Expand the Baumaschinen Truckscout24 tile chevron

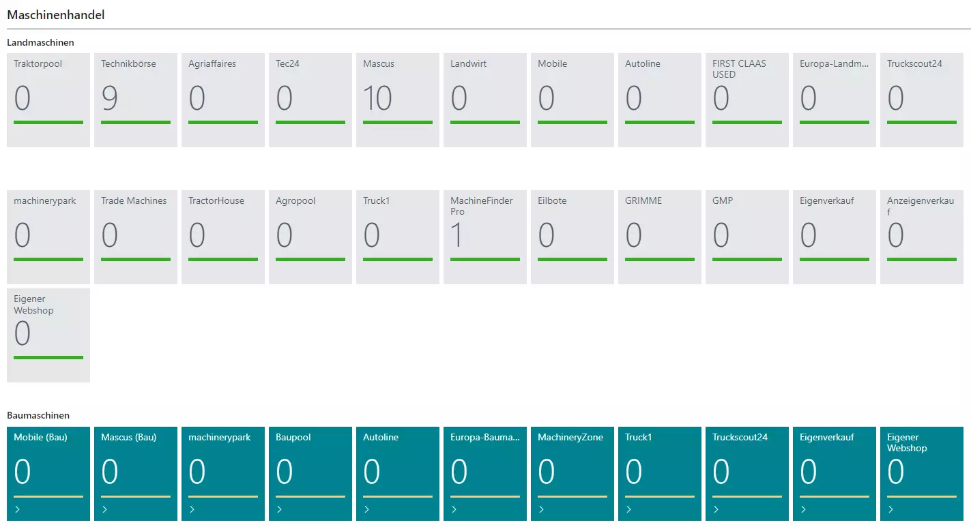716,509
